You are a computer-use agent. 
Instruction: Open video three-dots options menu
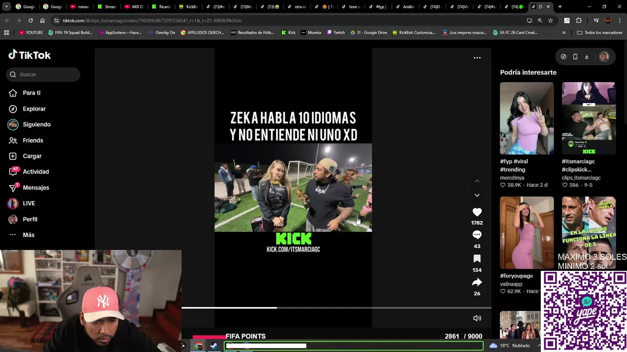coord(477,58)
